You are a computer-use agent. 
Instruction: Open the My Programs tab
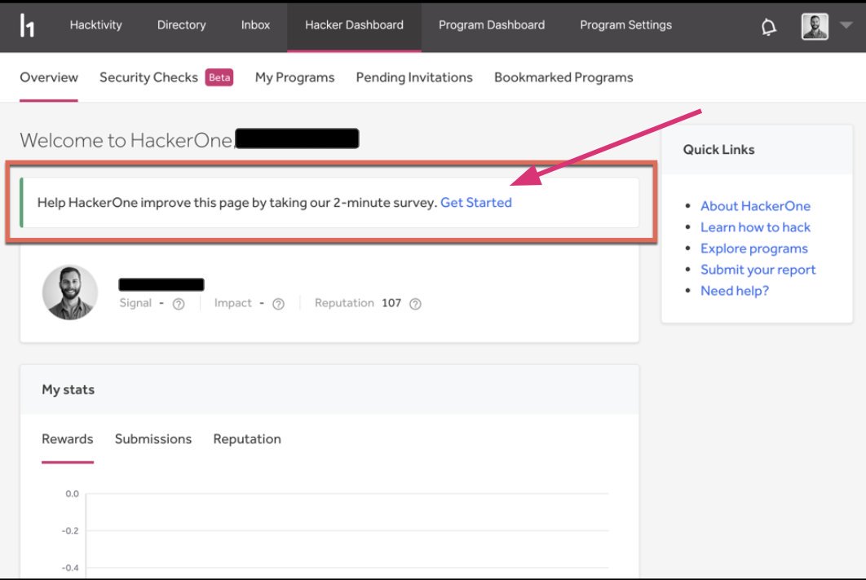[294, 77]
